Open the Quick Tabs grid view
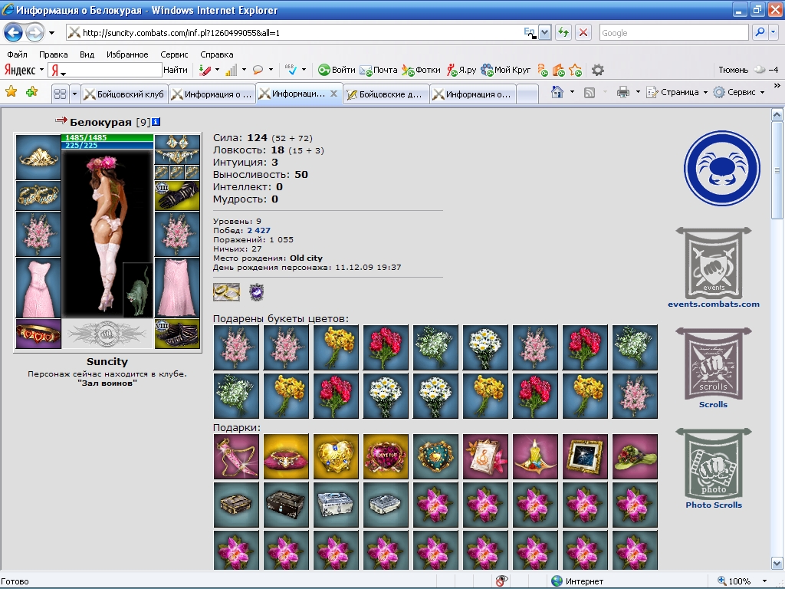 point(60,94)
